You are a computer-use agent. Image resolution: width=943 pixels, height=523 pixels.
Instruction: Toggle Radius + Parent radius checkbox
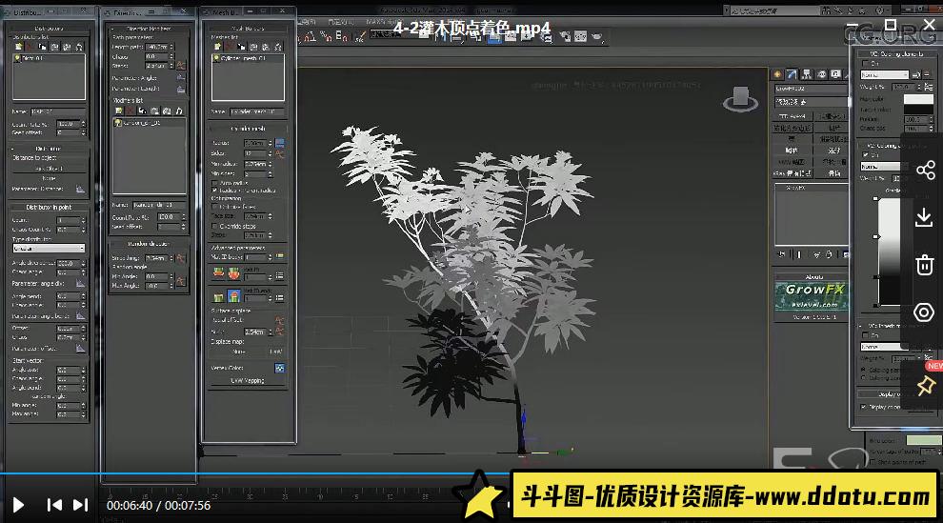click(x=214, y=190)
